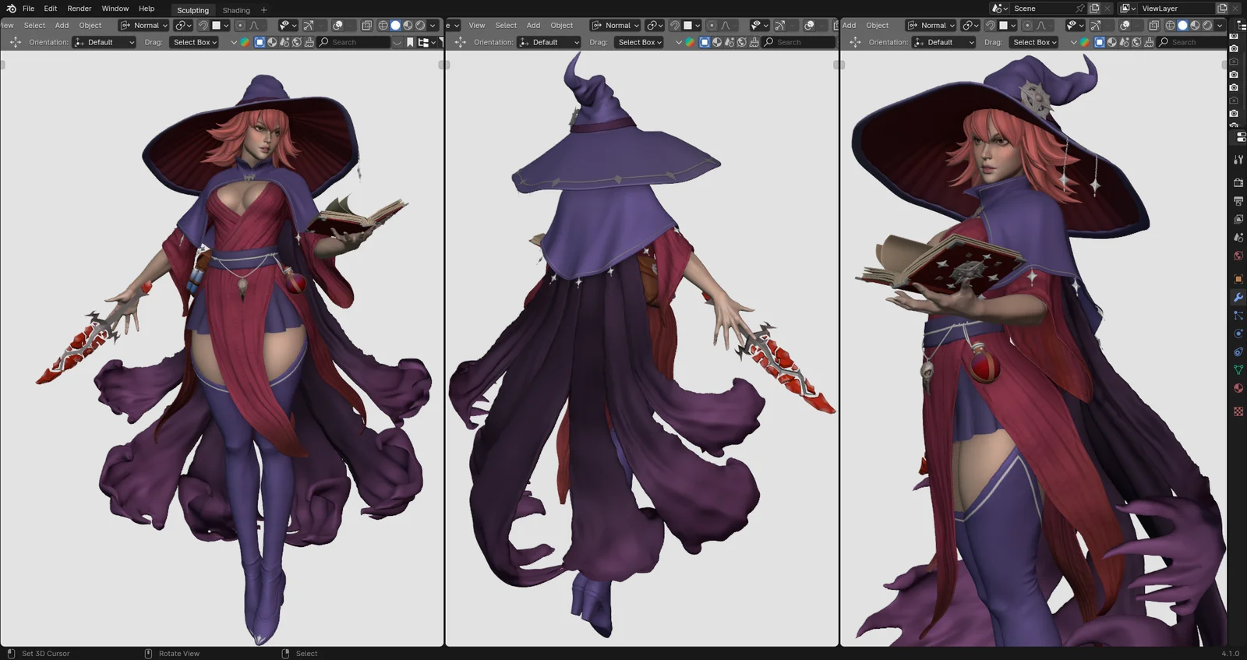Select wireframe shading in front-view viewport
The height and width of the screenshot is (660, 1247).
[383, 25]
